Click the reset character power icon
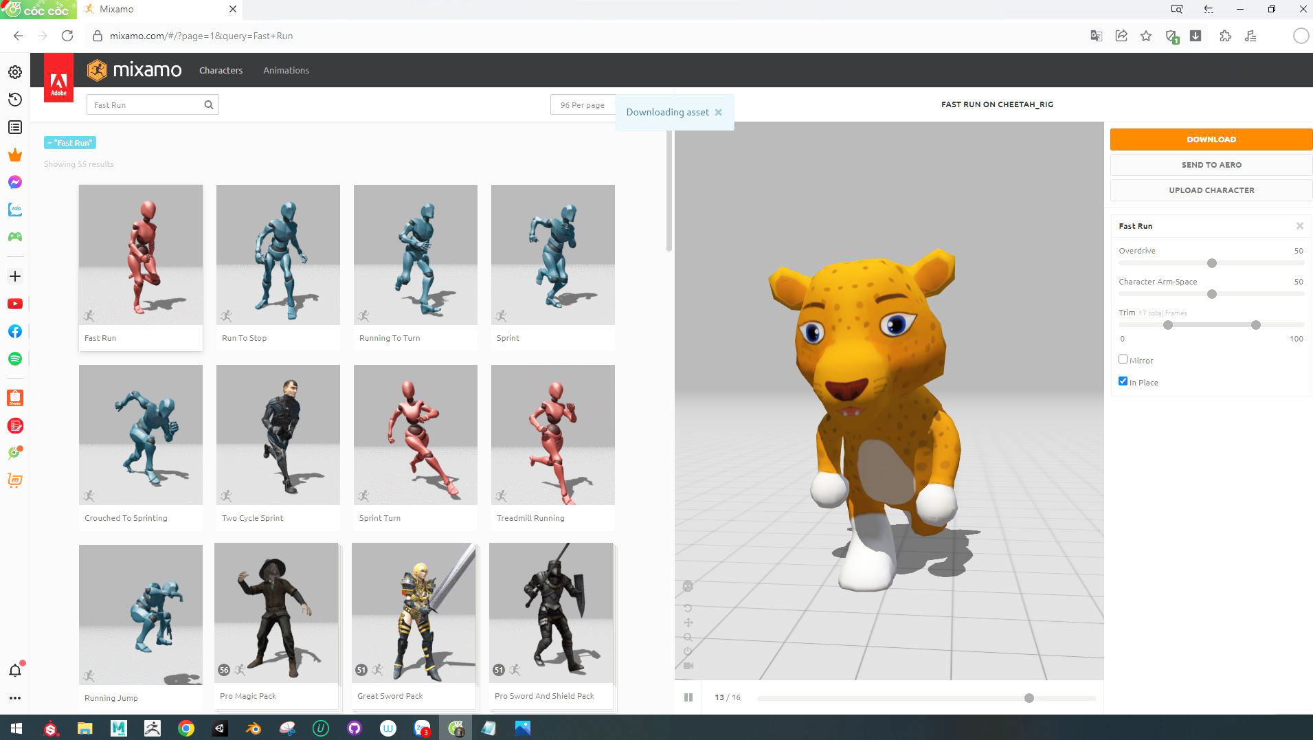This screenshot has height=740, width=1313. pos(688,651)
